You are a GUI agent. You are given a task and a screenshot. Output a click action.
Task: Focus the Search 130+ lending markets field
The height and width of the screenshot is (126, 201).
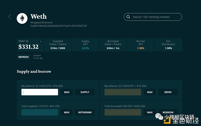(153, 17)
